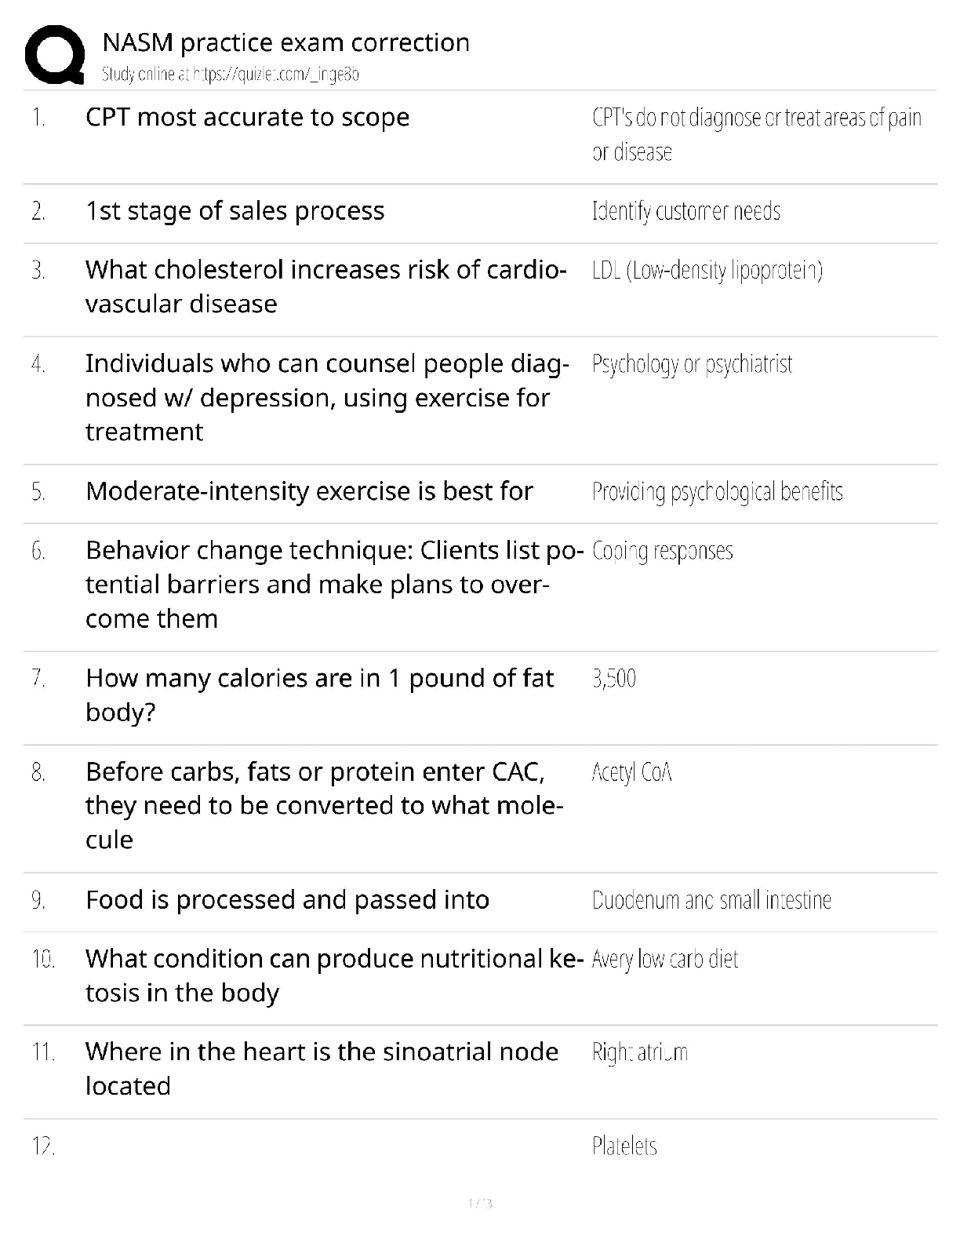Select the Providing psychological benefits answer
This screenshot has height=1243, width=960.
tap(717, 492)
